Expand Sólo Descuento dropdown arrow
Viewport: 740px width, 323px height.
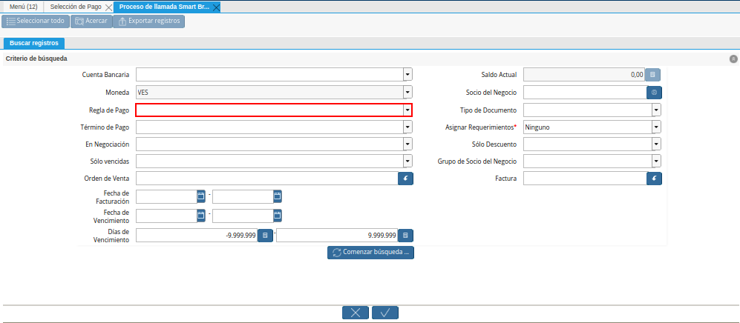(x=656, y=144)
